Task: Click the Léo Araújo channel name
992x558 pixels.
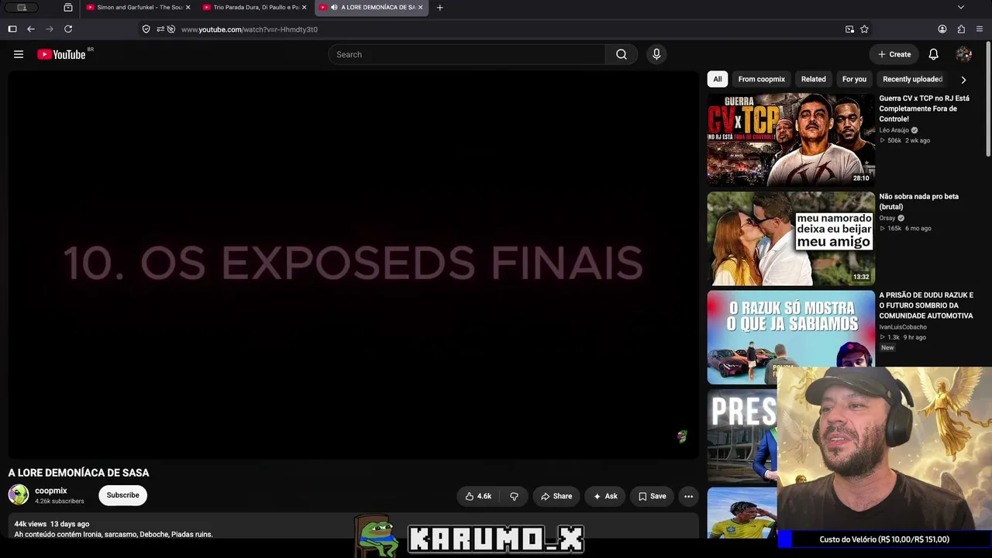Action: [x=895, y=130]
